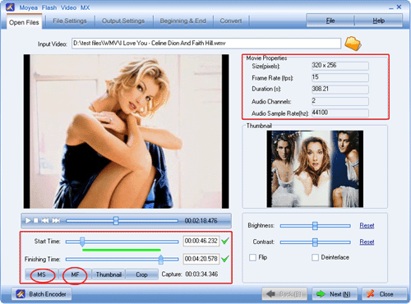Enable the Flip checkbox
This screenshot has height=304, width=411.
[x=252, y=257]
